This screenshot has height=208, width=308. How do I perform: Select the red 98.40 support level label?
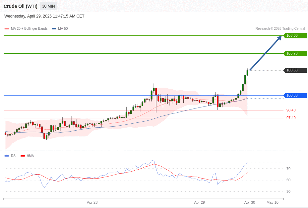pos(291,110)
